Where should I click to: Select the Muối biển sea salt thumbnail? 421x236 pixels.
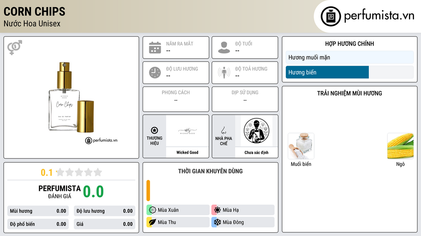(x=301, y=146)
